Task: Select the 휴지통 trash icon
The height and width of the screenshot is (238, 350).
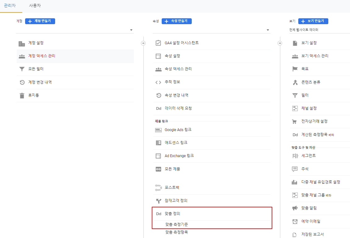Action: point(22,95)
